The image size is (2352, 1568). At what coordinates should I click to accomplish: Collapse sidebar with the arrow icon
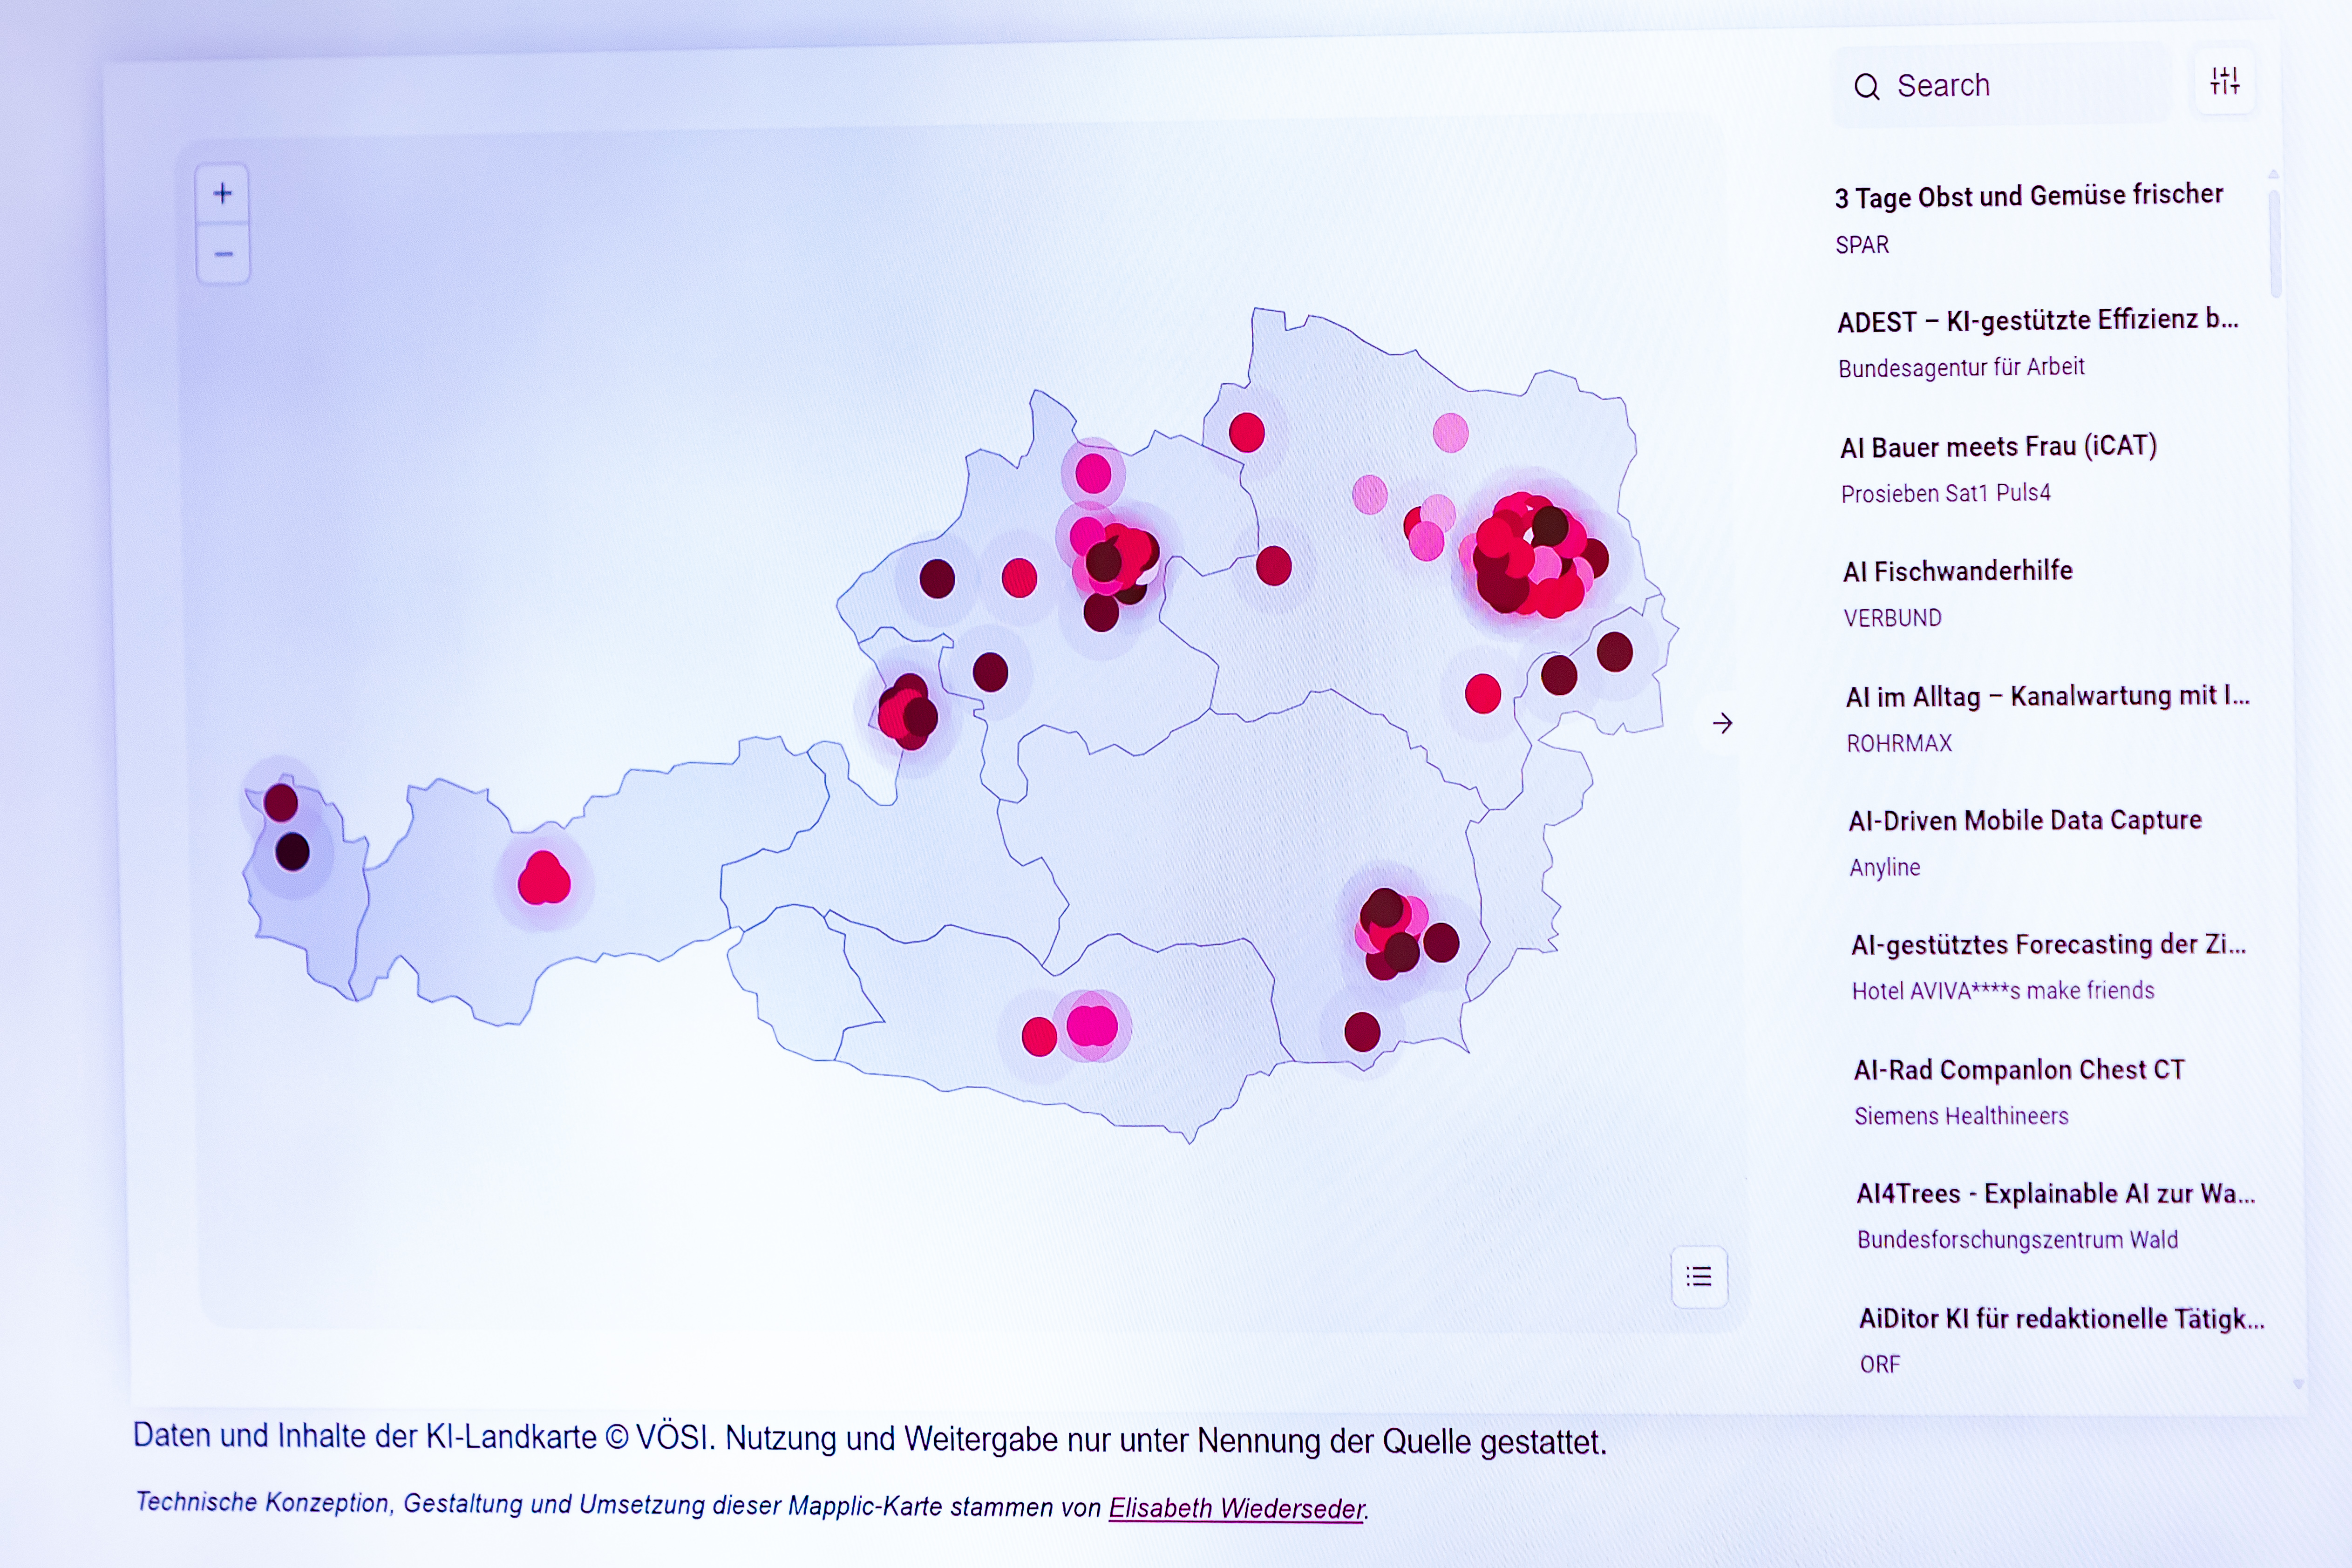tap(1722, 723)
